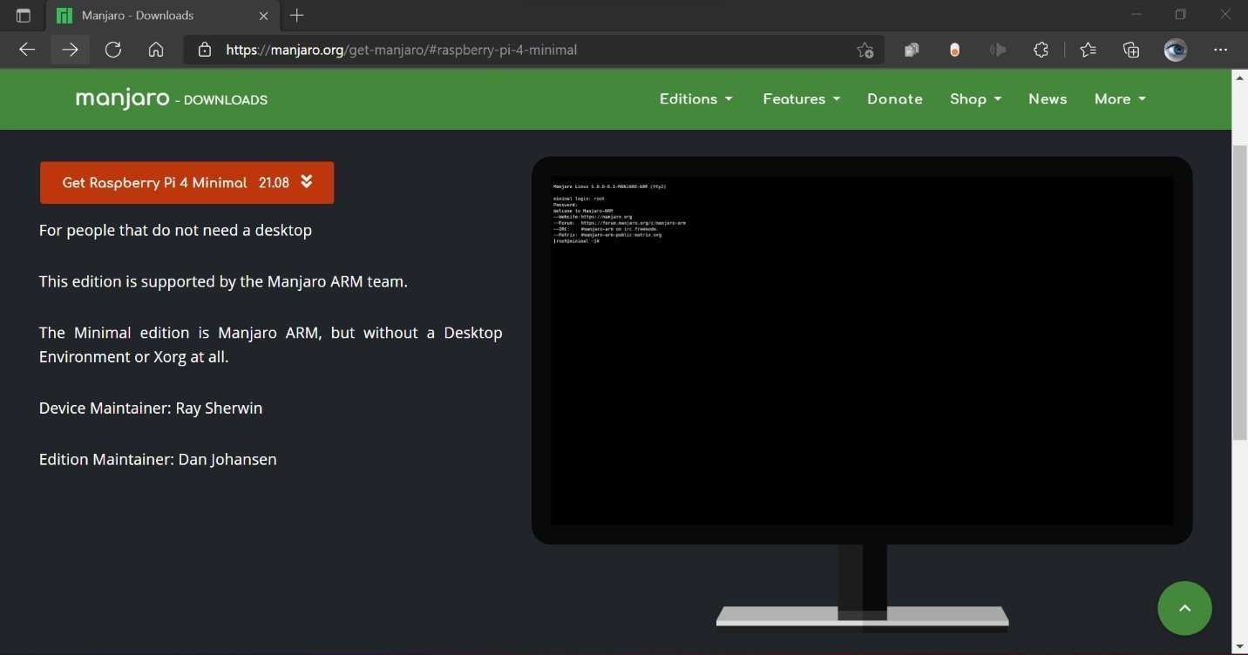Open the Favorites list icon
The width and height of the screenshot is (1248, 655).
click(1088, 50)
